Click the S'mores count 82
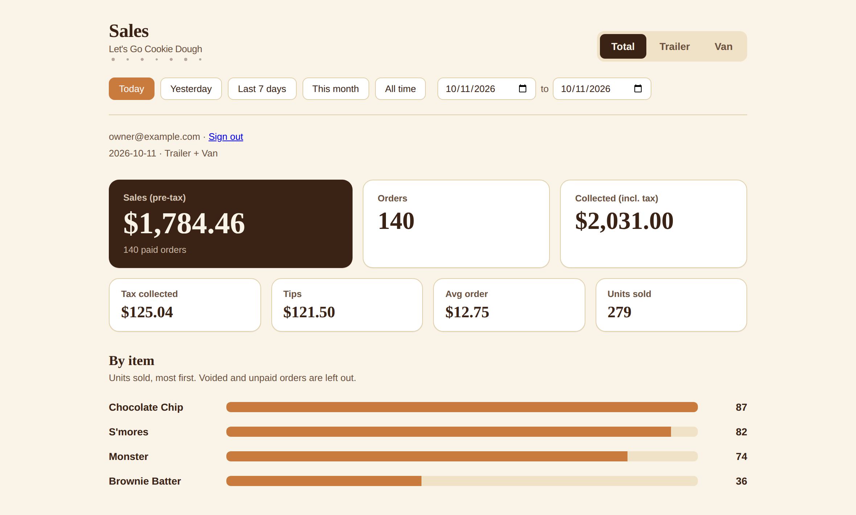This screenshot has width=856, height=515. [x=741, y=432]
